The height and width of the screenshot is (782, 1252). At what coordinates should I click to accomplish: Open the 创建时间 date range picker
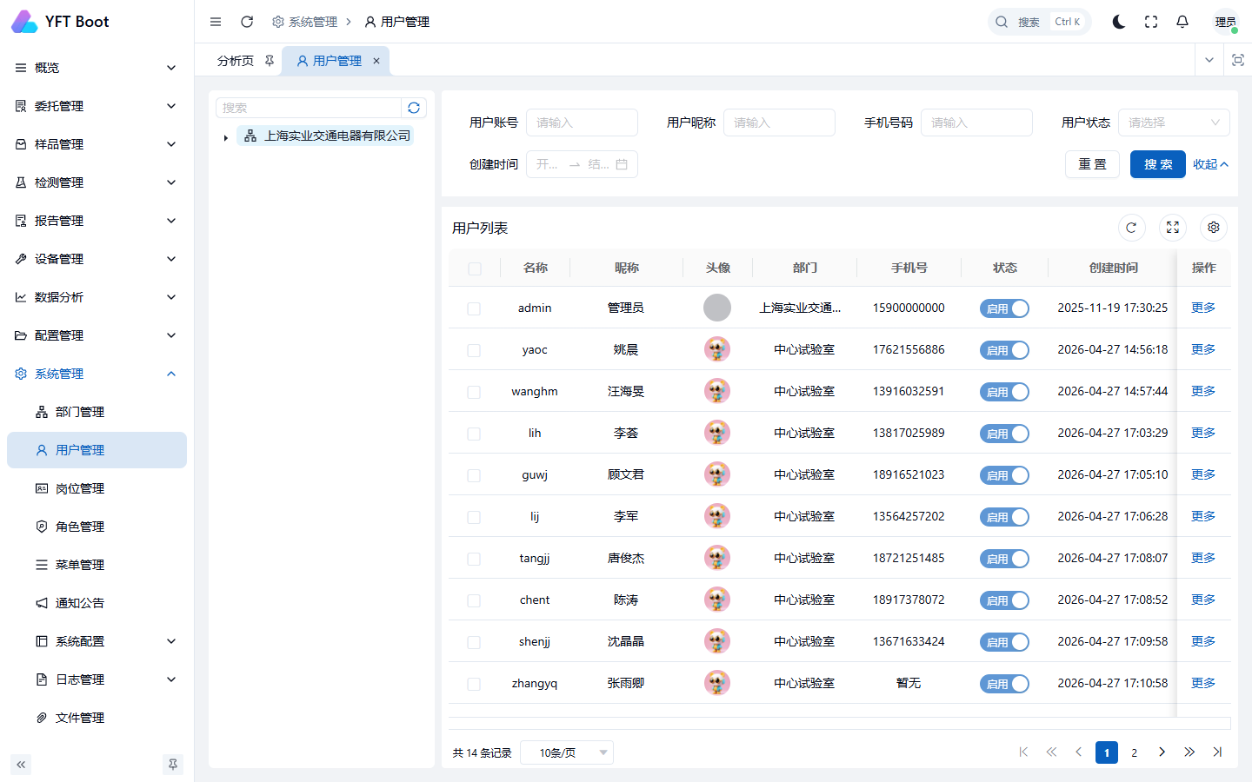click(x=582, y=164)
